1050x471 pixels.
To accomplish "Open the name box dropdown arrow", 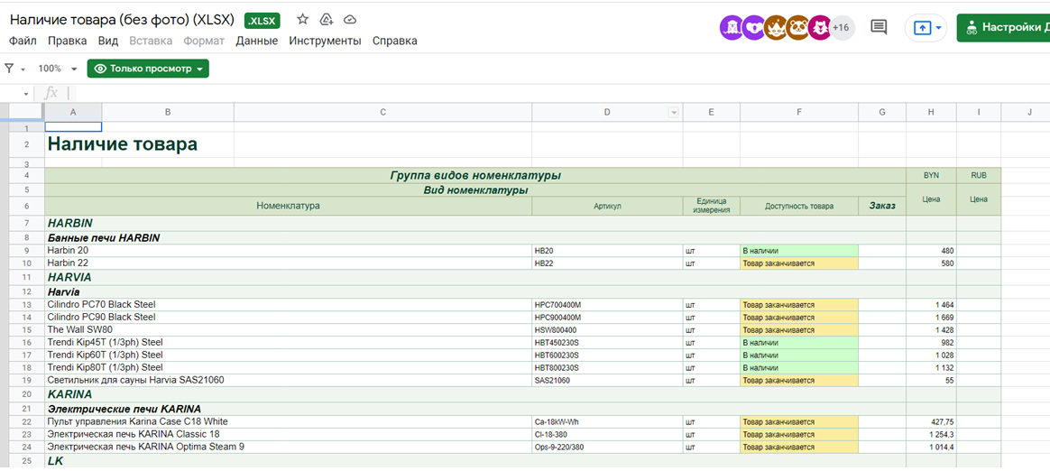I will pos(25,94).
